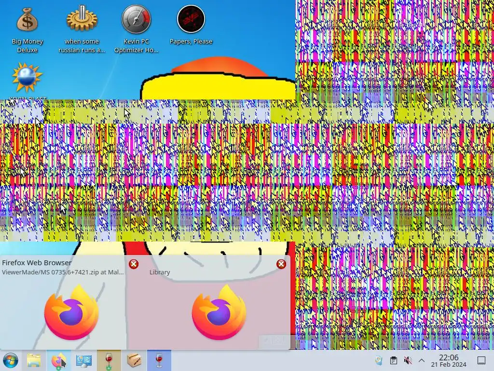This screenshot has width=494, height=371.
Task: Click the show desktop button in taskbar corner
Action: 481,360
